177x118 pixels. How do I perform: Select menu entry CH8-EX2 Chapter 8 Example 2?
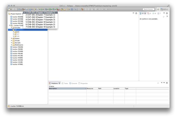pyautogui.click(x=40, y=24)
